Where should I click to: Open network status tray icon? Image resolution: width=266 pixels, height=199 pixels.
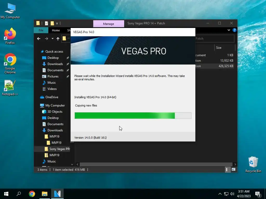coord(226,194)
